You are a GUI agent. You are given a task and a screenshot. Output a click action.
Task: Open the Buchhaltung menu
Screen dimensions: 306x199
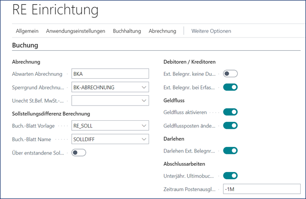pyautogui.click(x=127, y=31)
